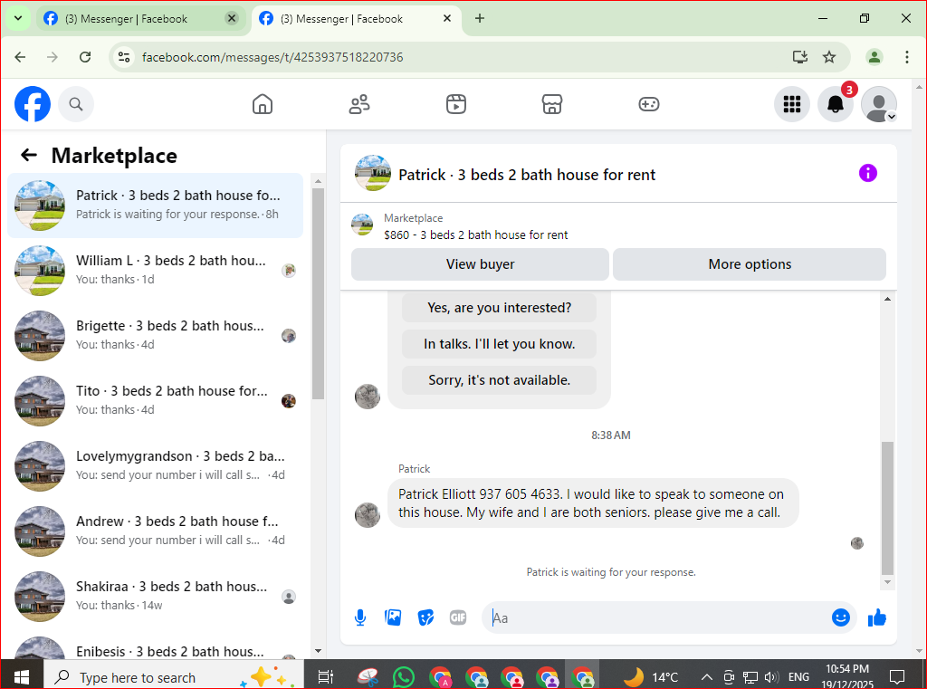The height and width of the screenshot is (689, 927).
Task: Click the conversation scrollbar thumb
Action: pyautogui.click(x=887, y=508)
